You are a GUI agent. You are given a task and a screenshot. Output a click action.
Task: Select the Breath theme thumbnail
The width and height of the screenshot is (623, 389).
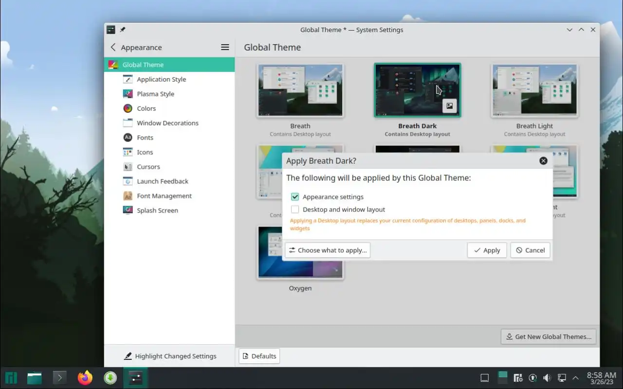pos(300,90)
